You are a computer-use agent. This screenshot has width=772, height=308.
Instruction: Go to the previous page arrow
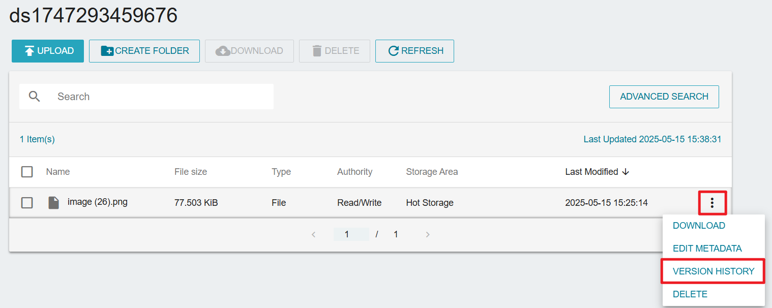[313, 234]
